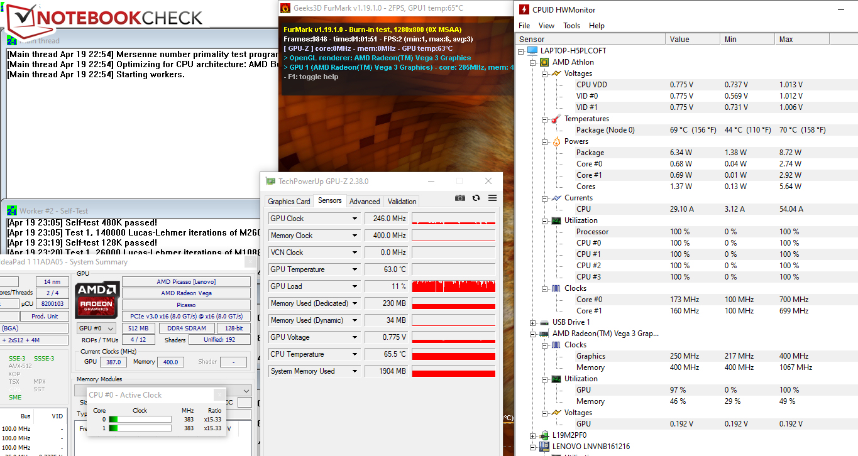This screenshot has height=456, width=858.
Task: Collapse the Temperatures node in HWMonitor
Action: point(544,119)
